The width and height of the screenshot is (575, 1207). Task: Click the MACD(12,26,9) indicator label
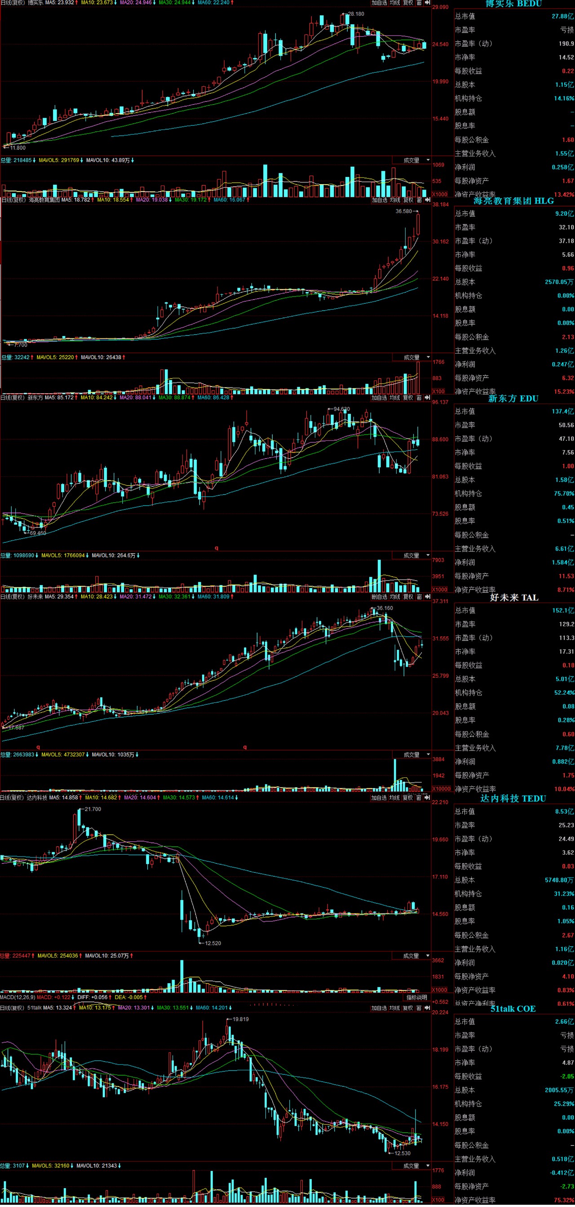click(x=18, y=998)
